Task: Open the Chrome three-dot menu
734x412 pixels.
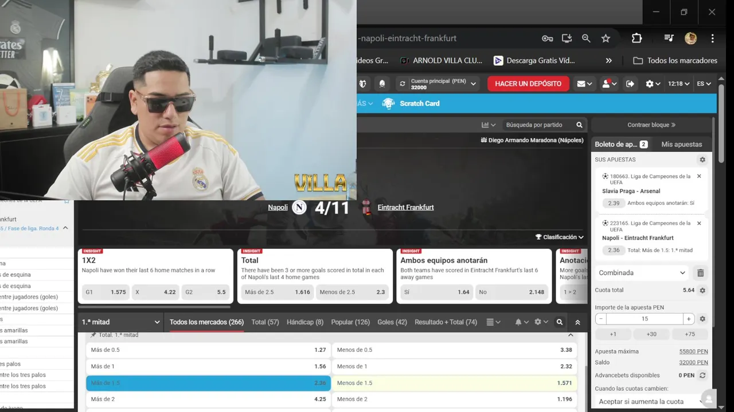Action: 712,38
